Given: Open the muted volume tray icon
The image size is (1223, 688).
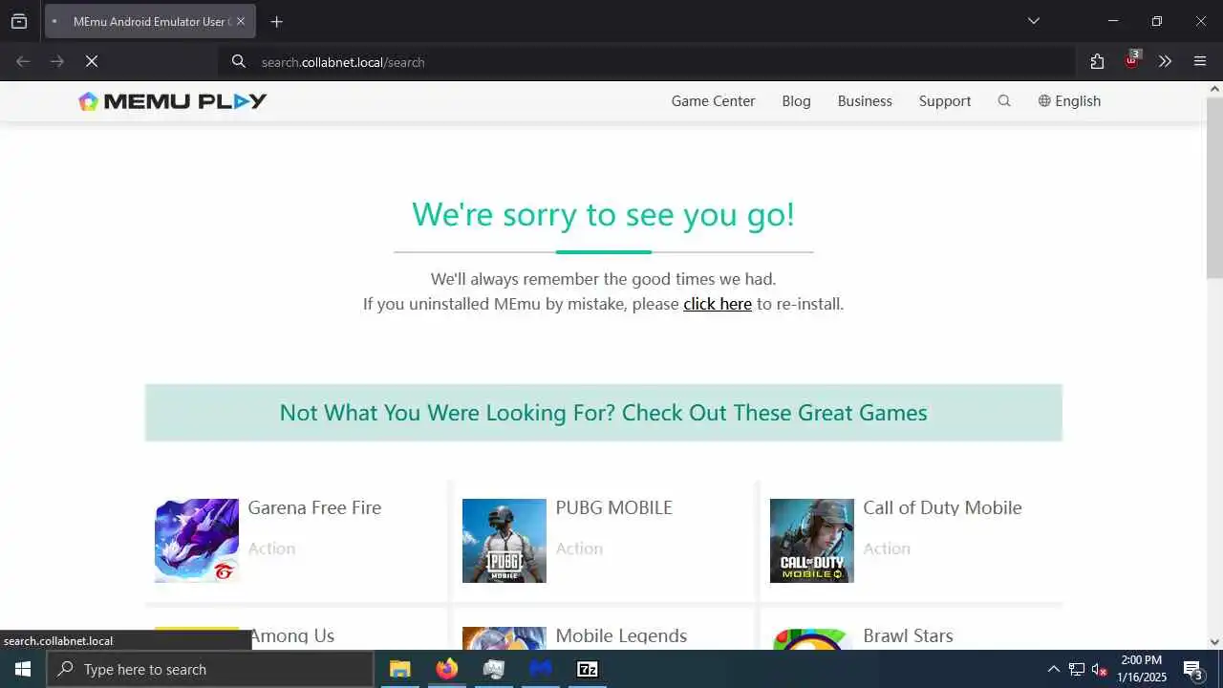Looking at the screenshot, I should [x=1099, y=669].
